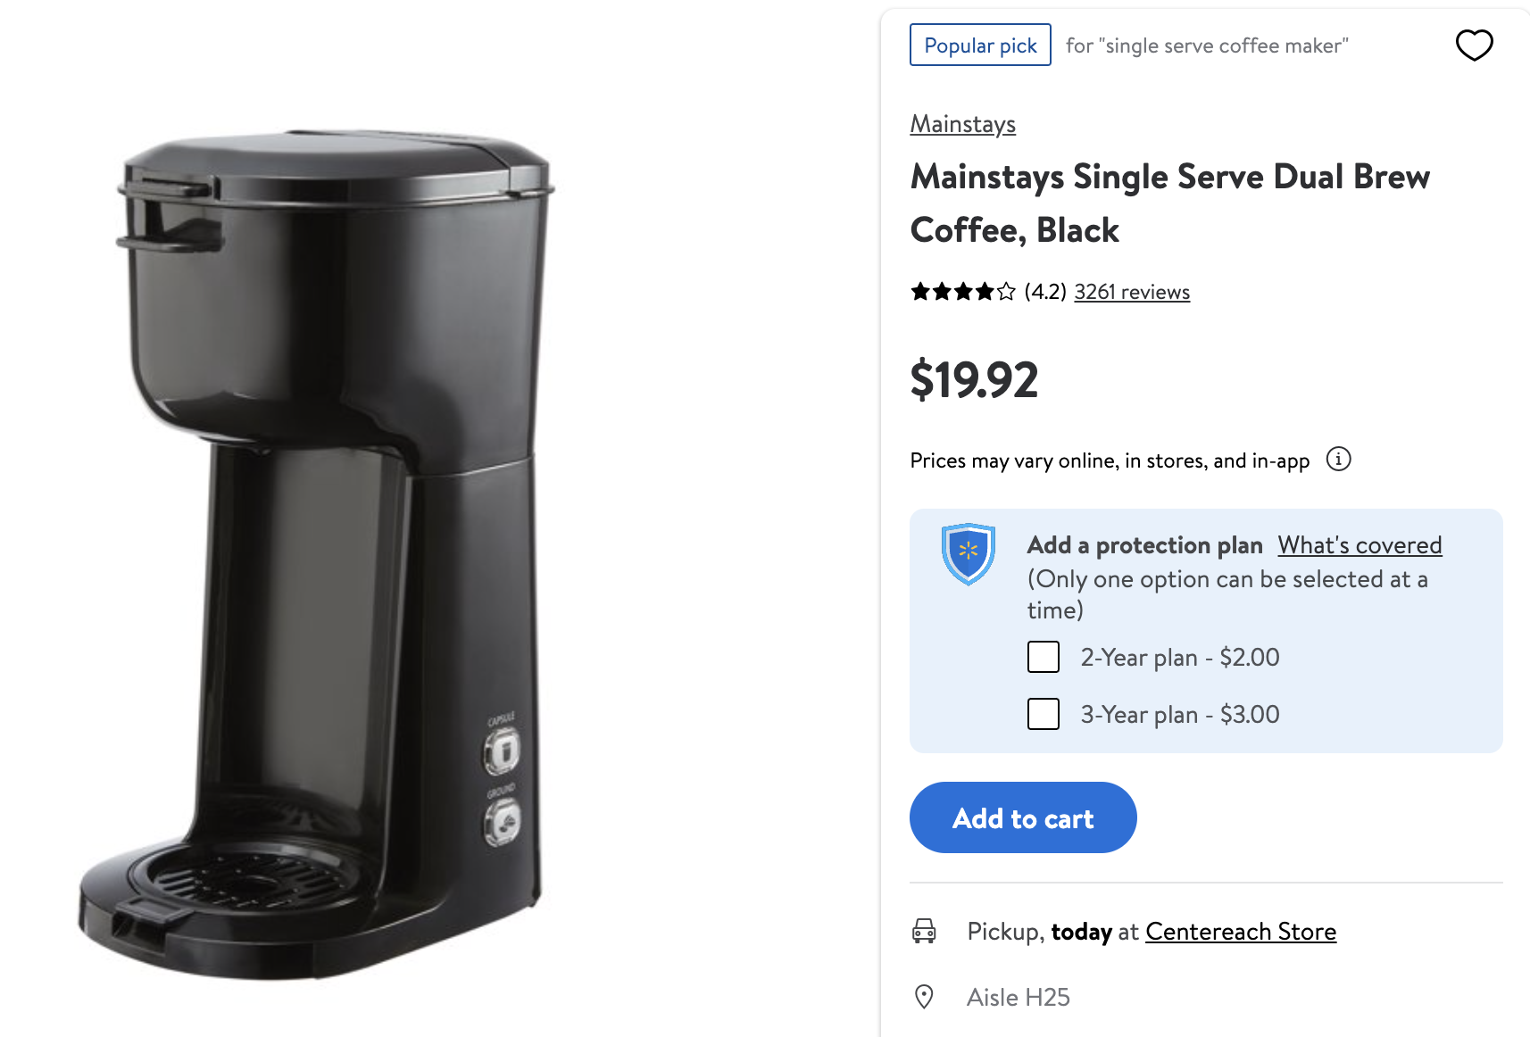This screenshot has width=1530, height=1037.
Task: Click the Mainstays Single Serve product title
Action: (1169, 203)
